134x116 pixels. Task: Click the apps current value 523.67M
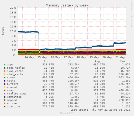point(48,65)
